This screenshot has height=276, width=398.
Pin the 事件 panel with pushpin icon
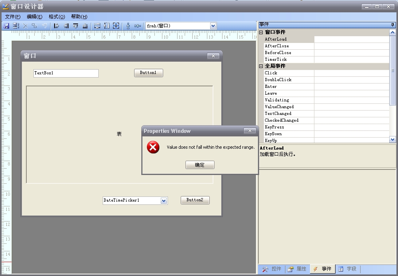pyautogui.click(x=392, y=25)
